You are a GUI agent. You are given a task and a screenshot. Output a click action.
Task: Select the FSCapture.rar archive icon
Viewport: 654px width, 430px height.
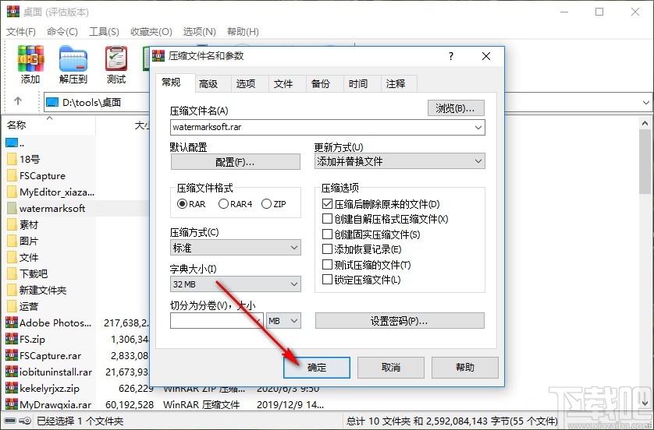tap(12, 355)
